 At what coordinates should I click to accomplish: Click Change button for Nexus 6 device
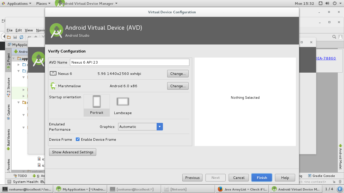coord(178,74)
